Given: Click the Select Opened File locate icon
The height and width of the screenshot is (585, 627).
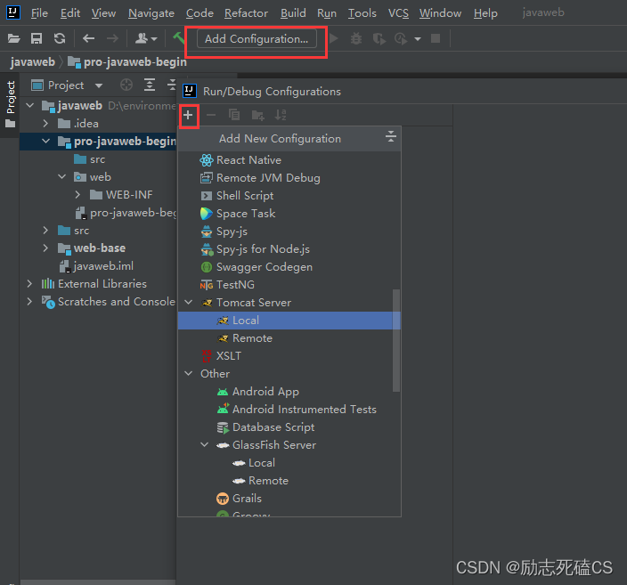Looking at the screenshot, I should click(126, 85).
